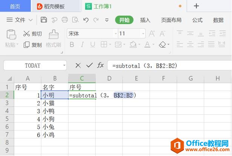Decrease indent icon
This screenshot has height=156, width=232.
coord(212,33)
